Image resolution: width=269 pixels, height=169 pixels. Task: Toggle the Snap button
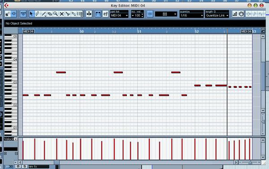coord(150,14)
